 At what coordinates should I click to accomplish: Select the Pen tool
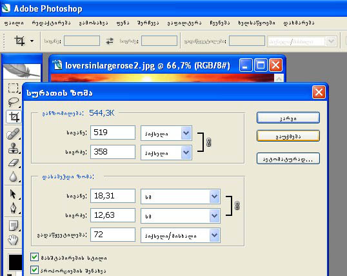pyautogui.click(x=14, y=208)
